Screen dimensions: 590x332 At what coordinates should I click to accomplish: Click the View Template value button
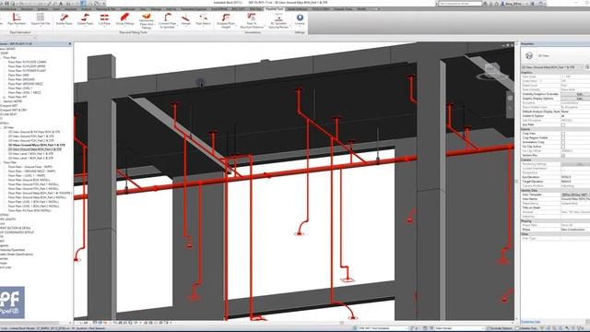point(575,195)
